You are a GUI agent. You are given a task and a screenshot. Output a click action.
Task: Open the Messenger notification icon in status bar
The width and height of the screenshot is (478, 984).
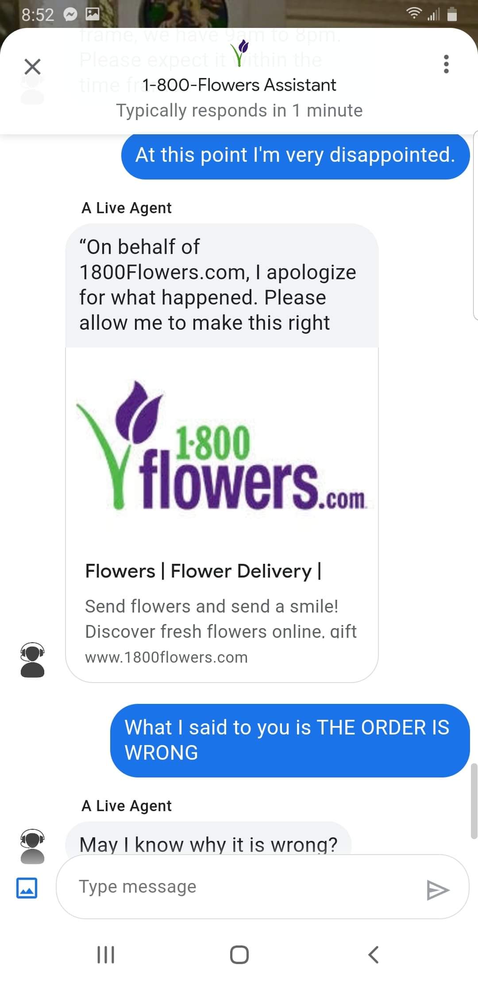coord(70,15)
